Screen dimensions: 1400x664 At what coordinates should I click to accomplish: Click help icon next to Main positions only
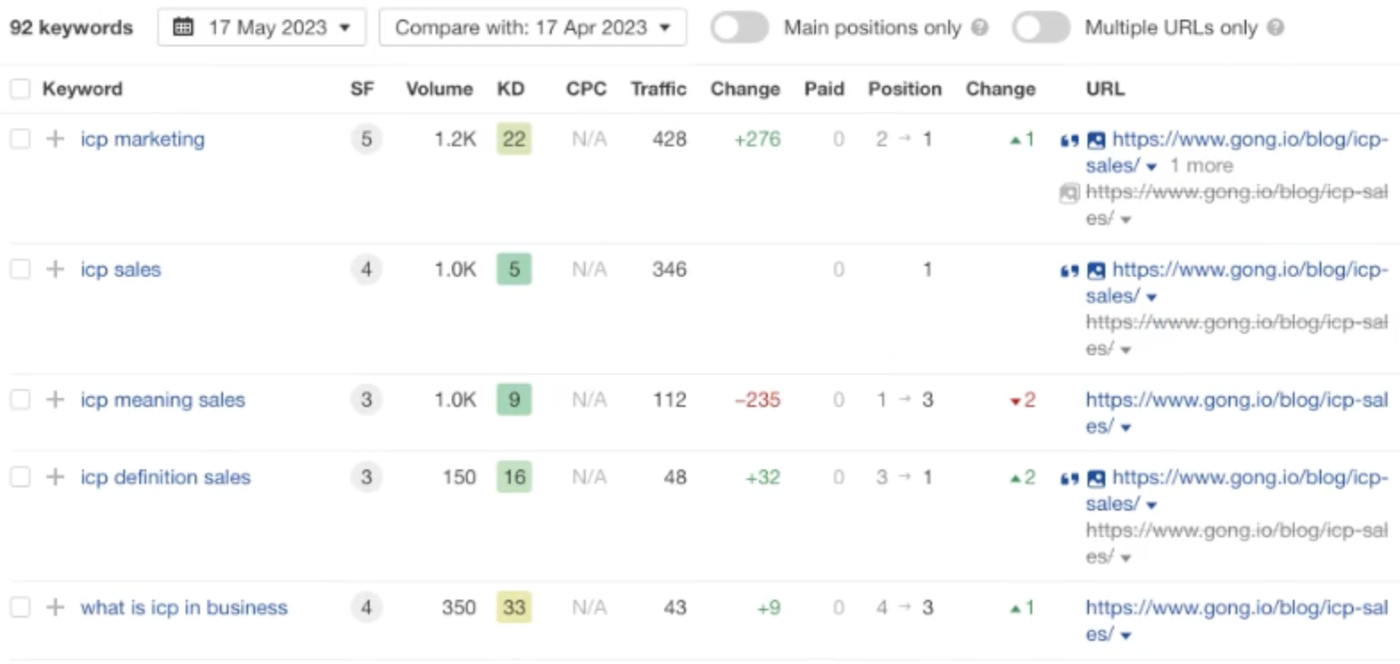coord(980,28)
